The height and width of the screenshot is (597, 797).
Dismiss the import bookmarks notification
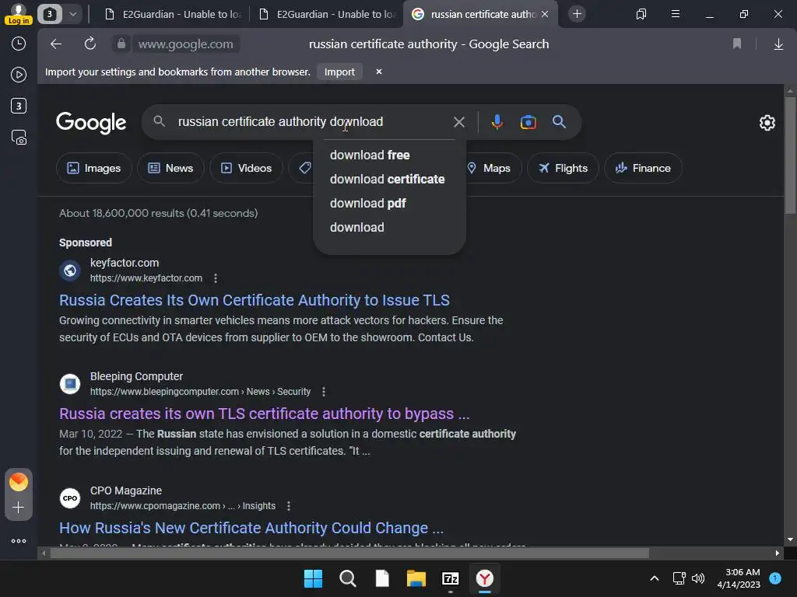pos(379,72)
